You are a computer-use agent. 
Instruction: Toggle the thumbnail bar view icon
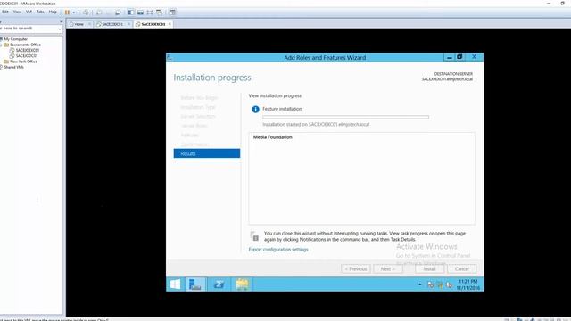(140, 12)
